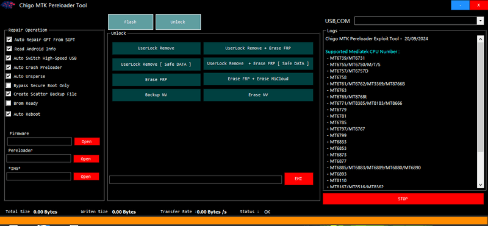Select log line MT6765/MT8768t
488x226 pixels.
click(x=347, y=97)
